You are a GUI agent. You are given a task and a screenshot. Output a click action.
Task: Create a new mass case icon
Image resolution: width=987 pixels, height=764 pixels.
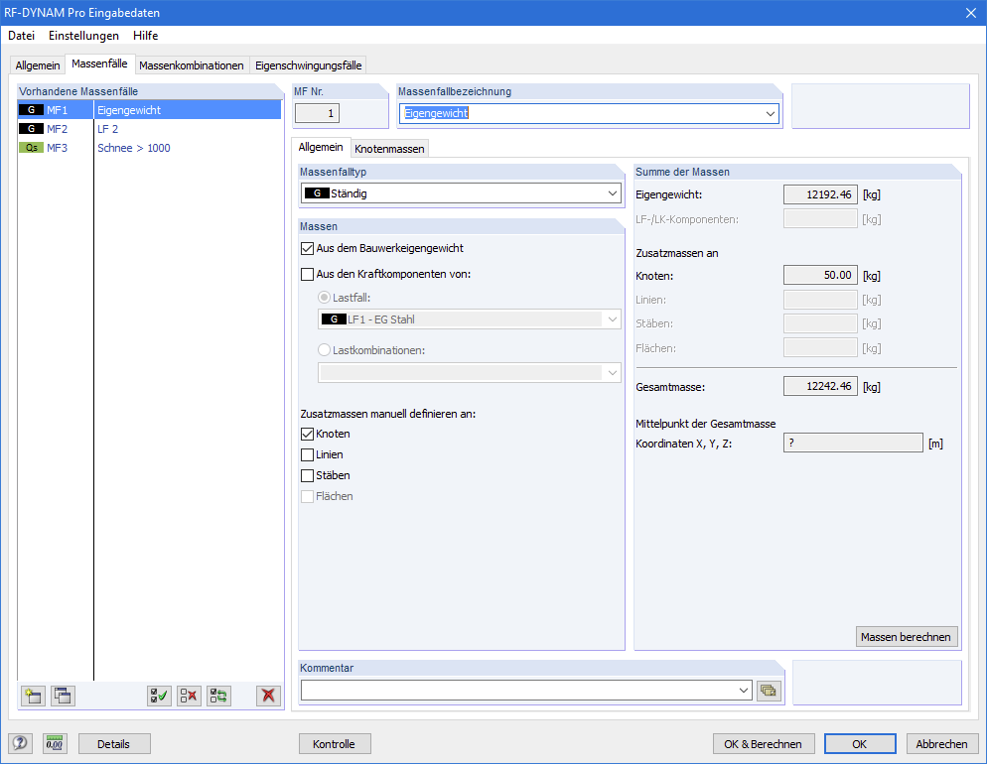[33, 696]
